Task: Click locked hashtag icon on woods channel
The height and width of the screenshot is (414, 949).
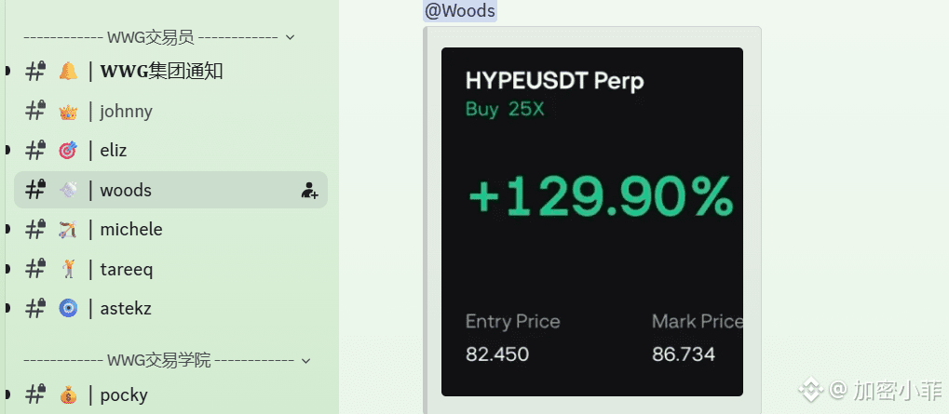Action: click(x=35, y=190)
